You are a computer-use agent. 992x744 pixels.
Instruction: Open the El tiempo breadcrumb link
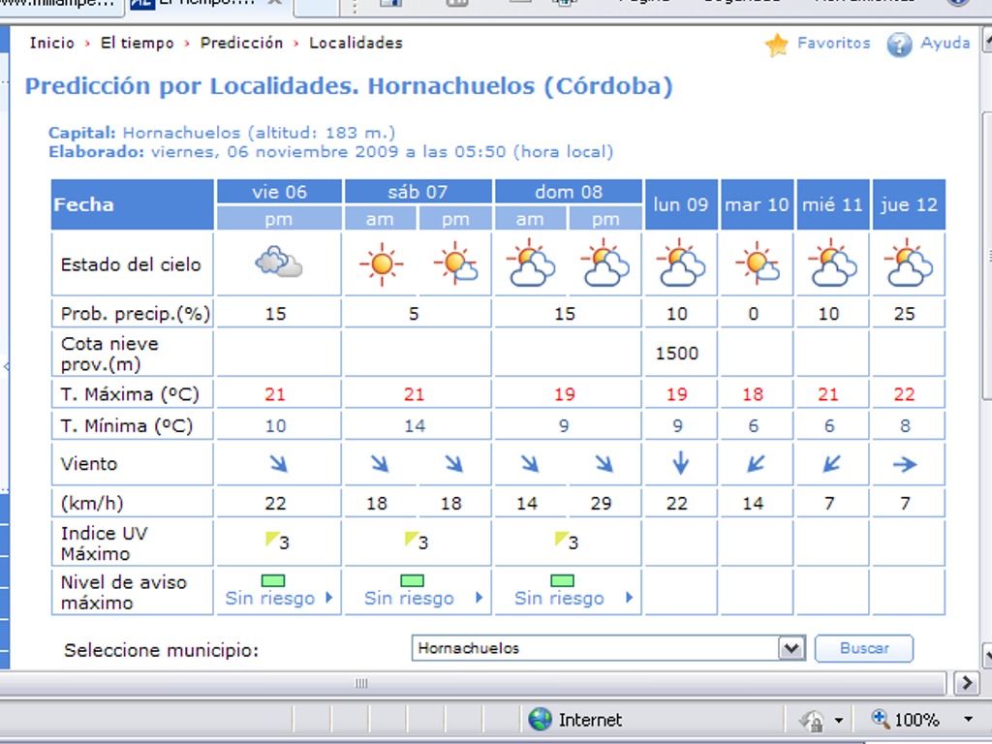(137, 44)
